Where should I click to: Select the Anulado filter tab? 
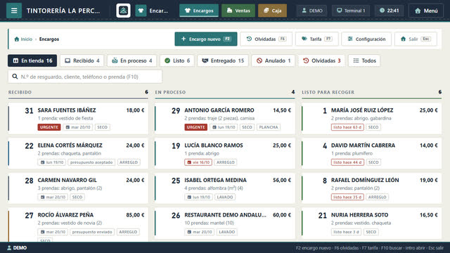click(x=274, y=60)
